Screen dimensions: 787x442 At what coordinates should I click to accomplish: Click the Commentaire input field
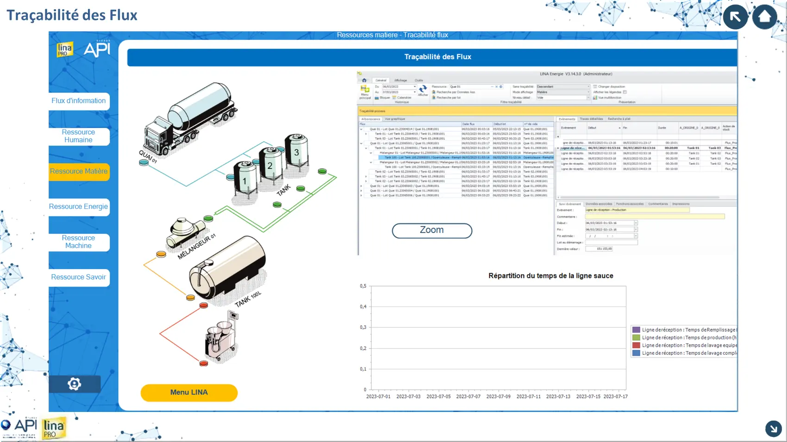click(654, 216)
